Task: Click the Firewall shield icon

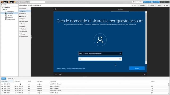Action: pos(20,34)
